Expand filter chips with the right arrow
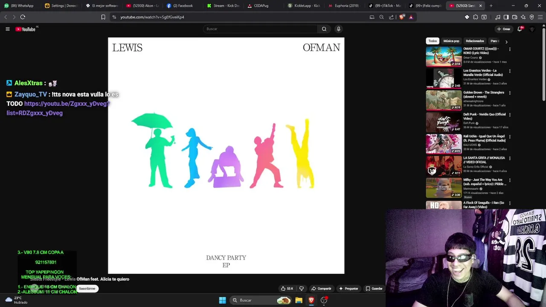Viewport: 546px width, 307px height. 506,41
